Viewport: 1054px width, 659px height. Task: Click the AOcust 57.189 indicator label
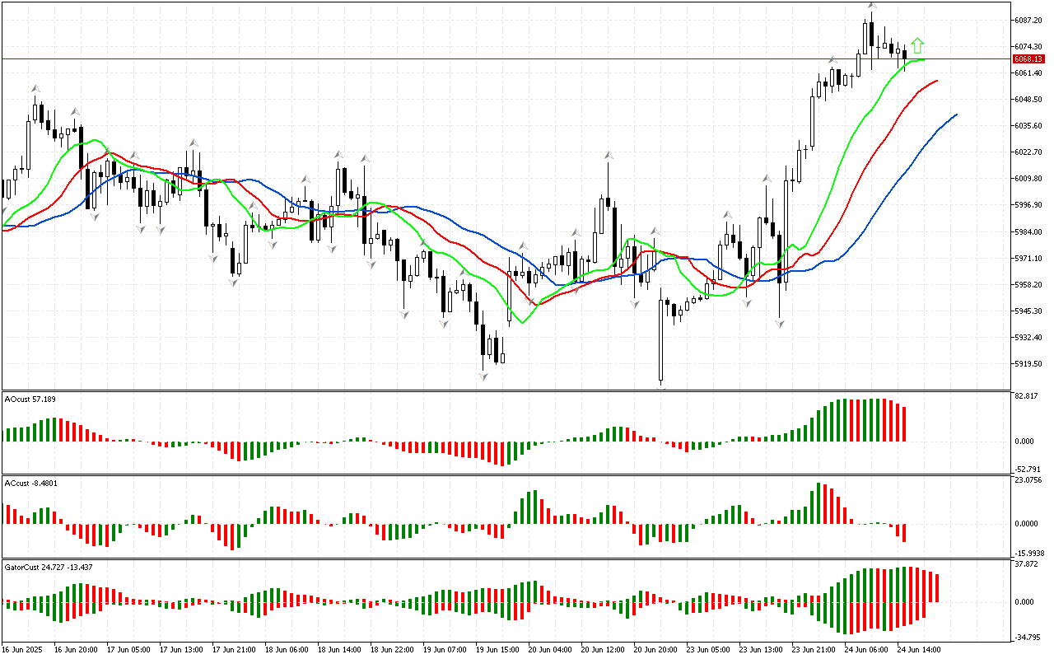click(30, 400)
